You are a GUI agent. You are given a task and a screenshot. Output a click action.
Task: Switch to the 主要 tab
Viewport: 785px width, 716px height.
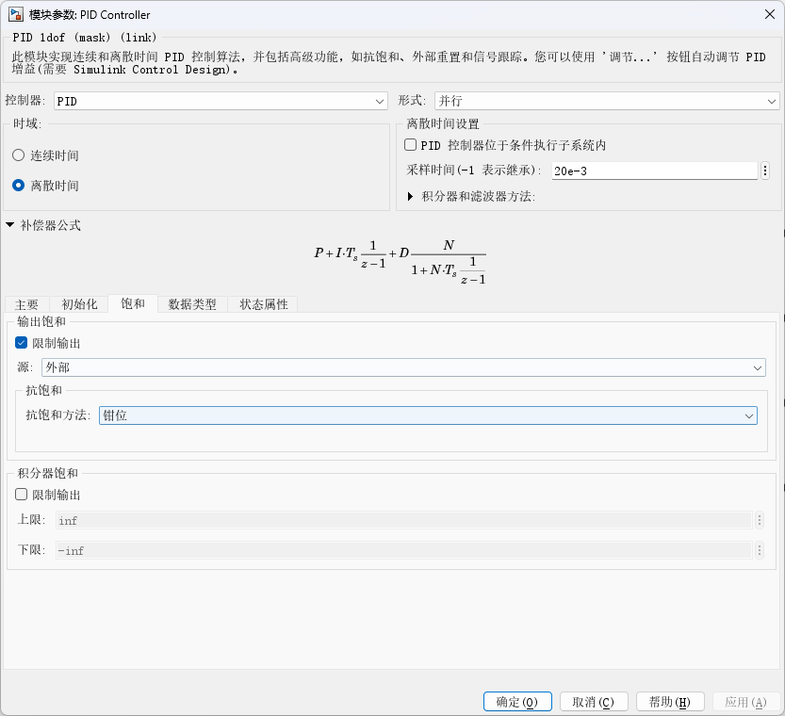(x=26, y=304)
